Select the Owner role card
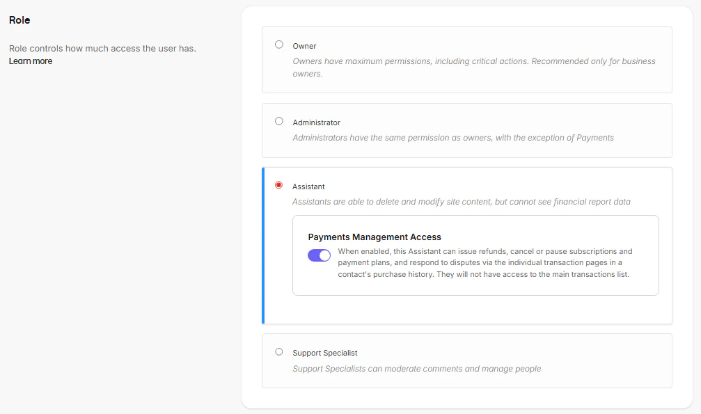This screenshot has width=701, height=414. click(x=466, y=59)
